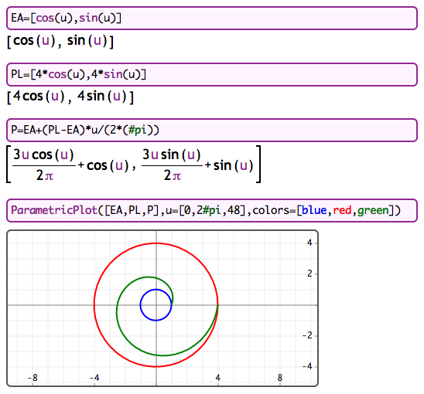Click the y-axis label 2 in plot

pyautogui.click(x=309, y=273)
